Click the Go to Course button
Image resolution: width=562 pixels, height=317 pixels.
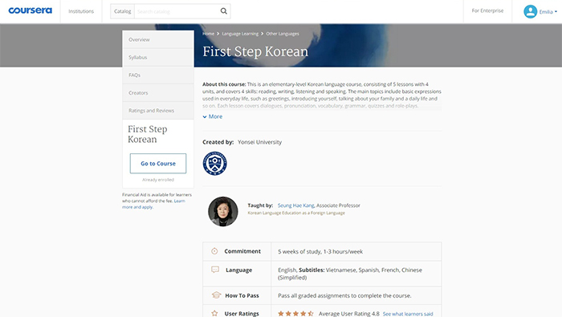click(158, 164)
